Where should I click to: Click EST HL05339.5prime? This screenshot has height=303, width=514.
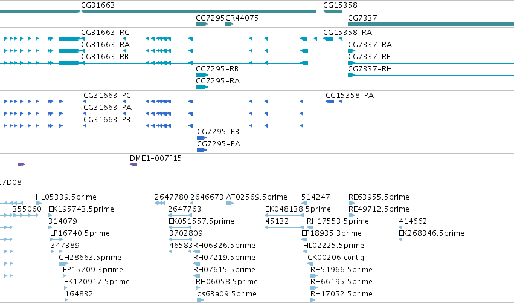(x=66, y=197)
